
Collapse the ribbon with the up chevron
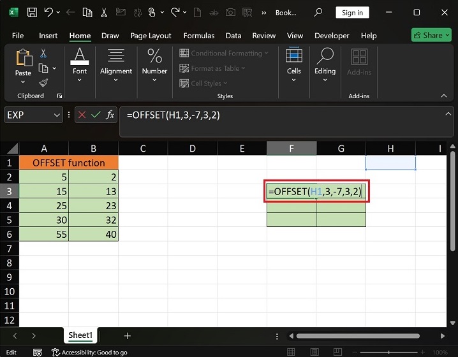[444, 96]
